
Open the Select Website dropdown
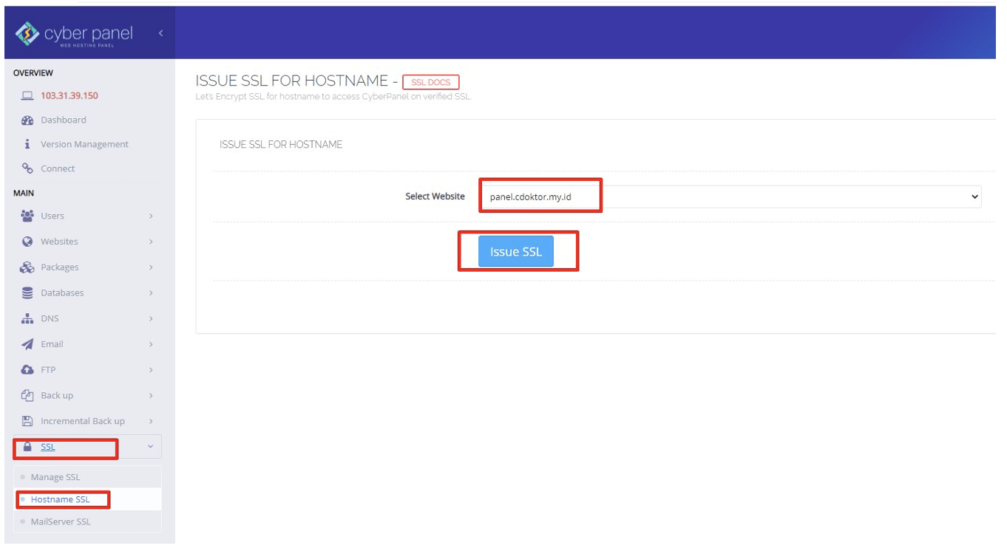732,196
